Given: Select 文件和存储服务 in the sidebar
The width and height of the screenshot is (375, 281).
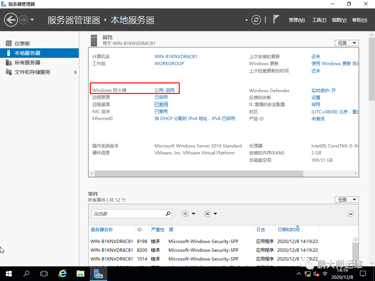Looking at the screenshot, I should pos(40,72).
